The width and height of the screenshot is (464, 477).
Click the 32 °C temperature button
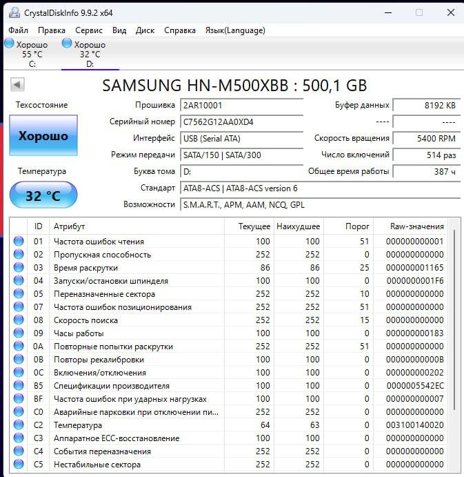pyautogui.click(x=43, y=195)
